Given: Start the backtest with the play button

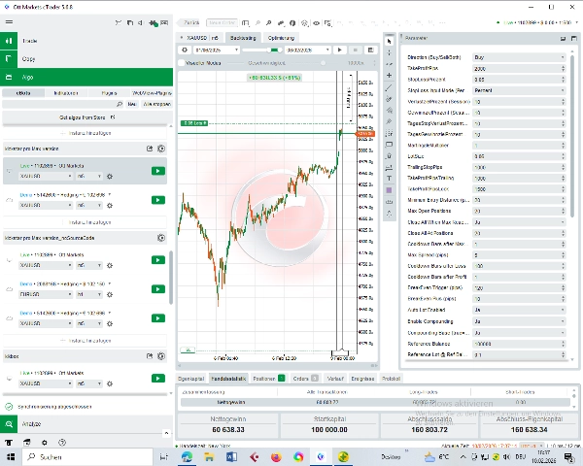Looking at the screenshot, I should pyautogui.click(x=339, y=50).
